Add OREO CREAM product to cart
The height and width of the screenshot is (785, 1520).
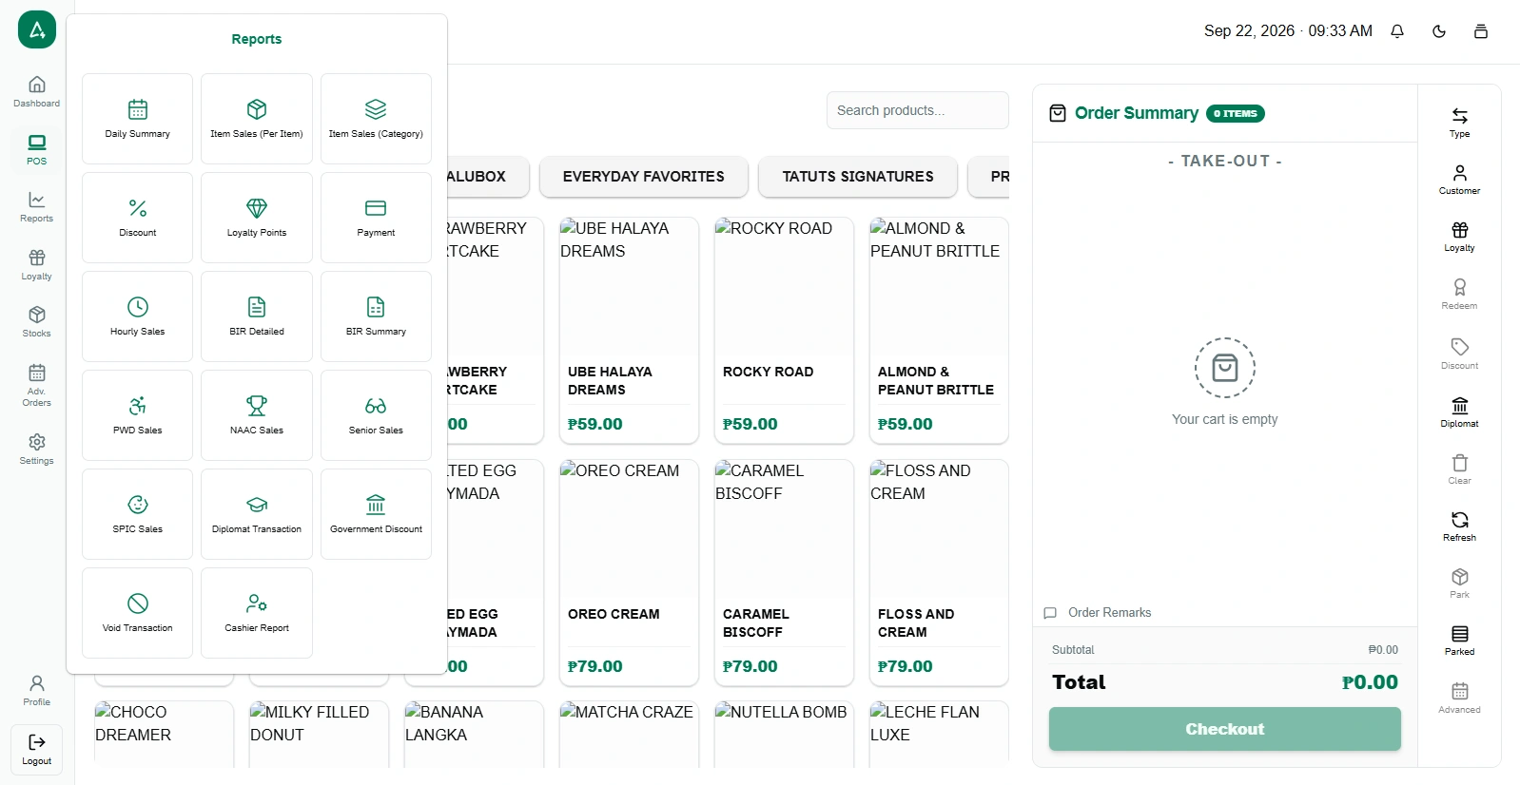(629, 572)
